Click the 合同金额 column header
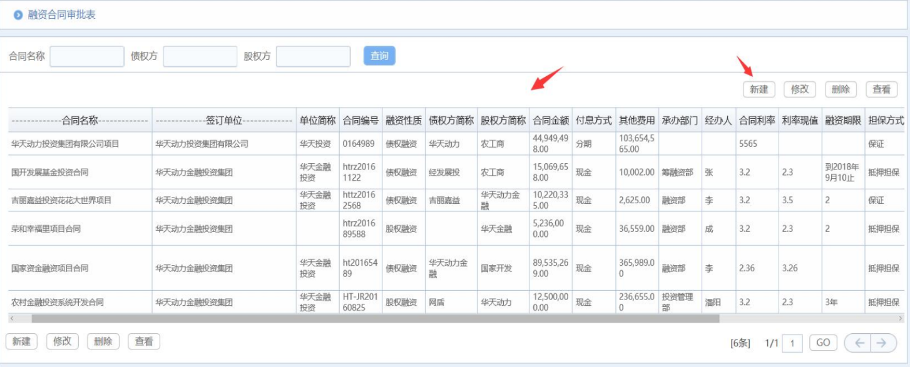 click(x=551, y=121)
